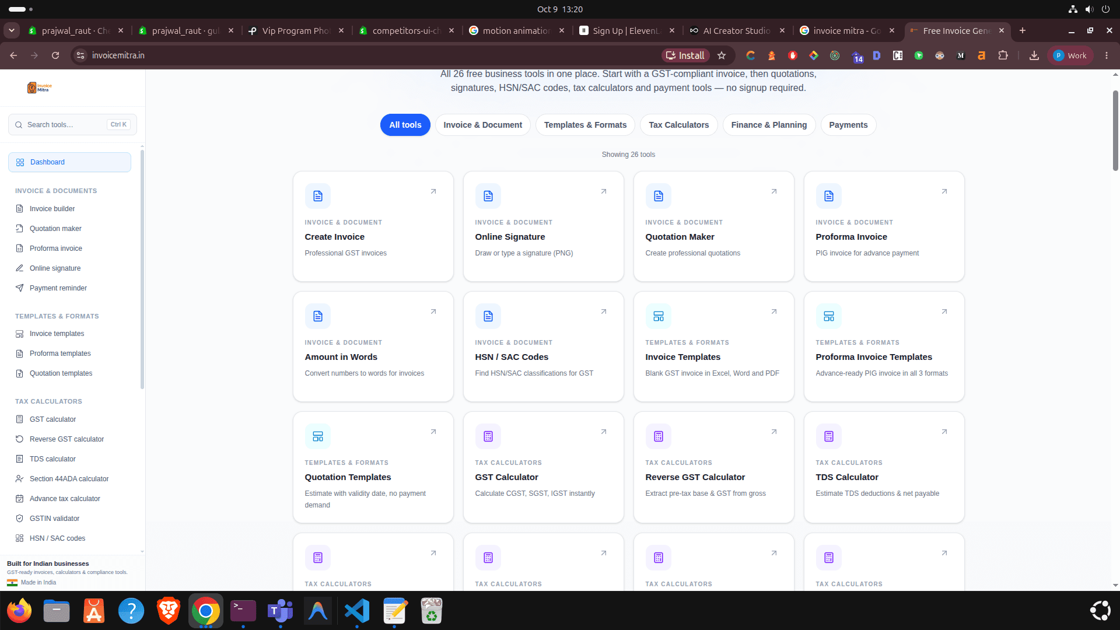Viewport: 1120px width, 630px height.
Task: Filter by Invoice & Document
Action: pyautogui.click(x=482, y=125)
